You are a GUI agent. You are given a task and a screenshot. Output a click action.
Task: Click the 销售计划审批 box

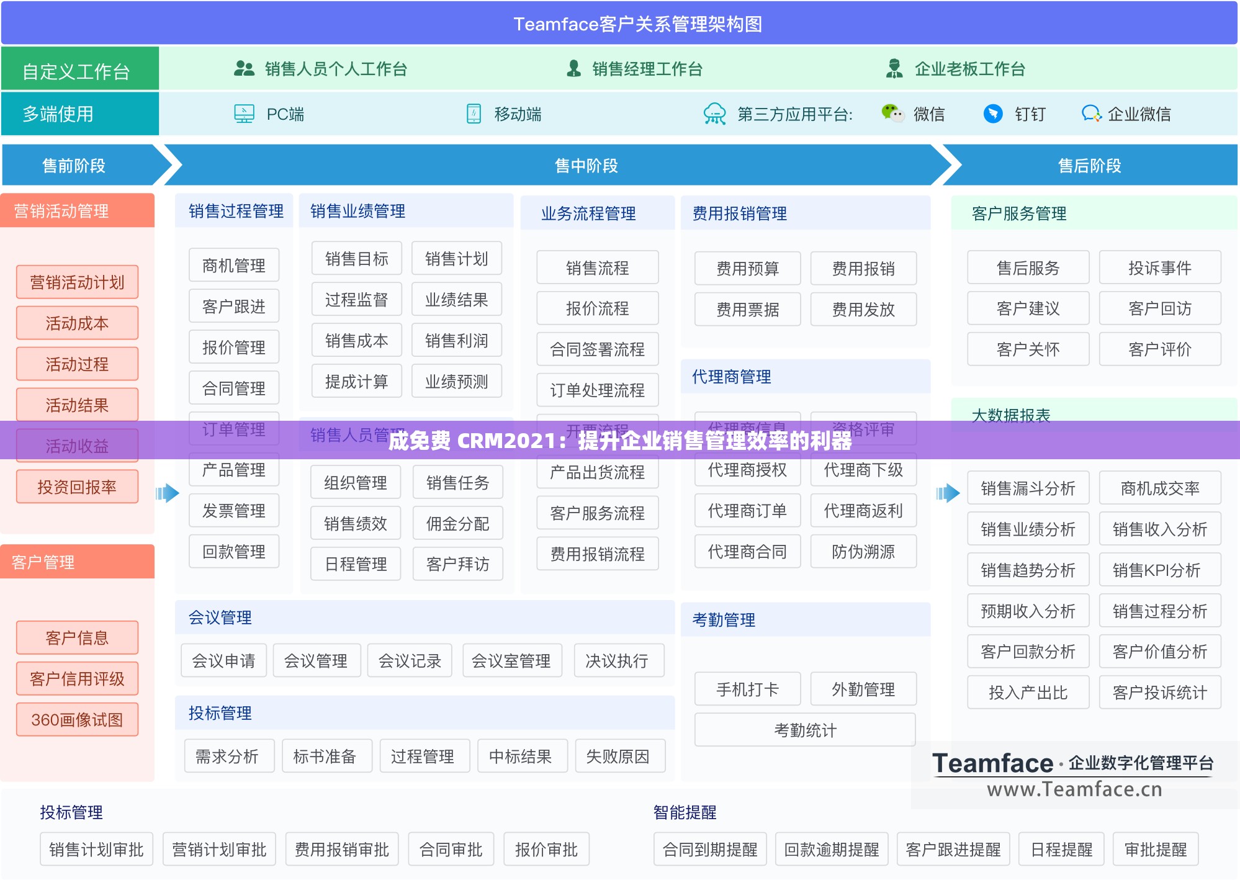click(97, 849)
